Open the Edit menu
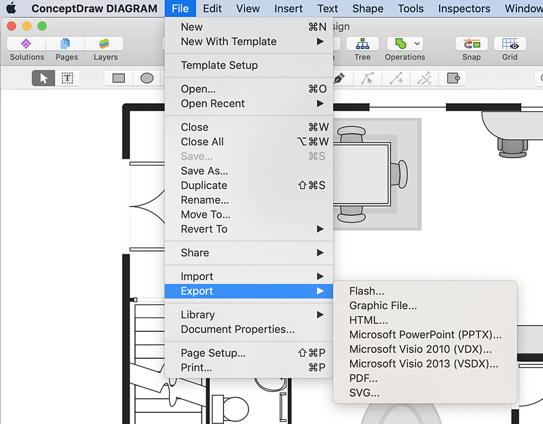 click(212, 8)
